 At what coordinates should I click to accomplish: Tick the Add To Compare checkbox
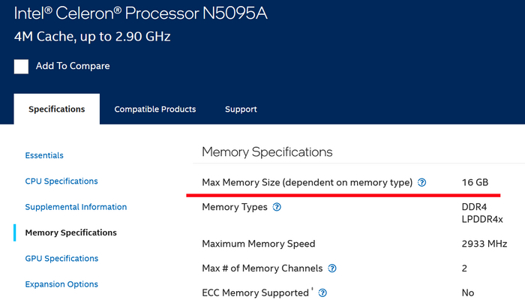coord(21,66)
